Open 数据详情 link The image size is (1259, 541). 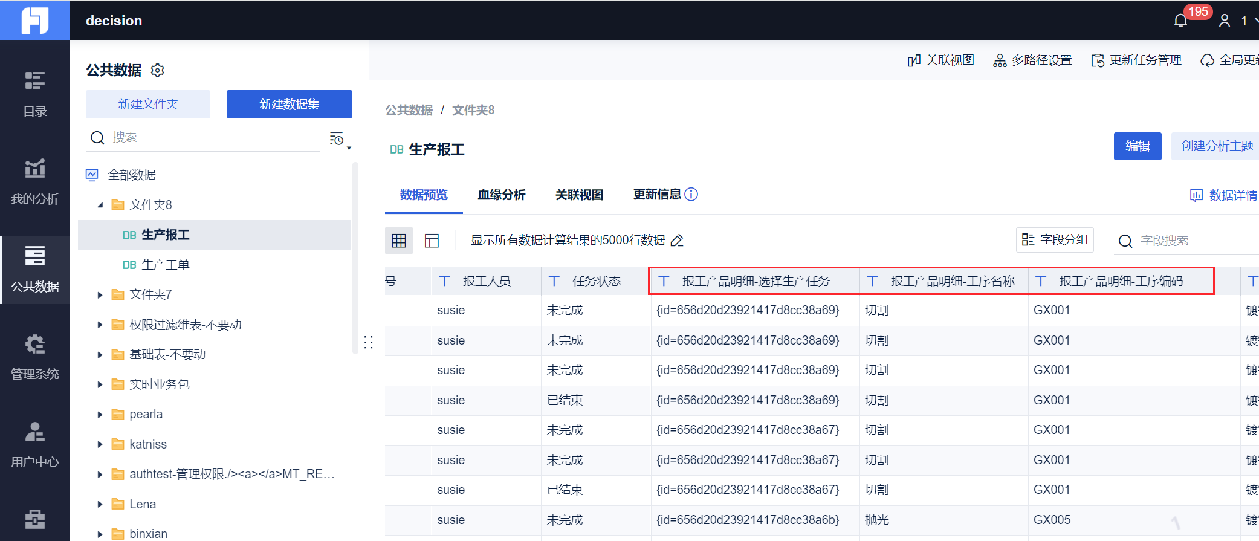[x=1223, y=195]
